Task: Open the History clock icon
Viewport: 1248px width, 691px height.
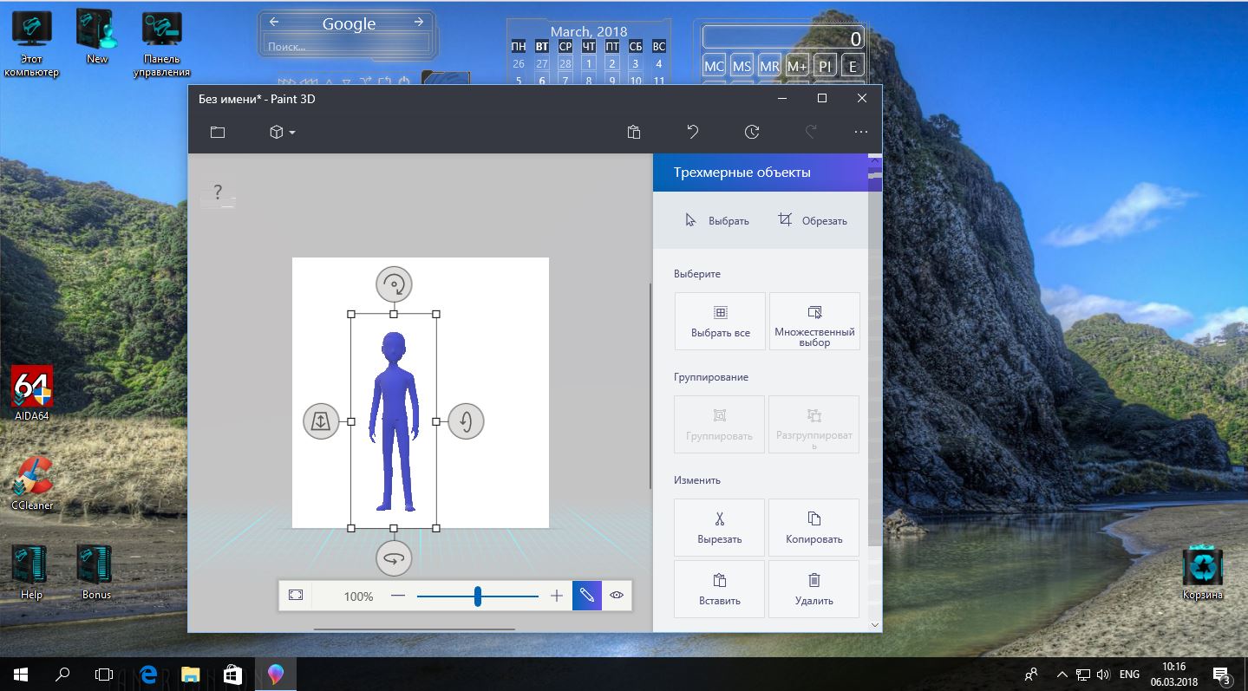Action: [x=752, y=132]
